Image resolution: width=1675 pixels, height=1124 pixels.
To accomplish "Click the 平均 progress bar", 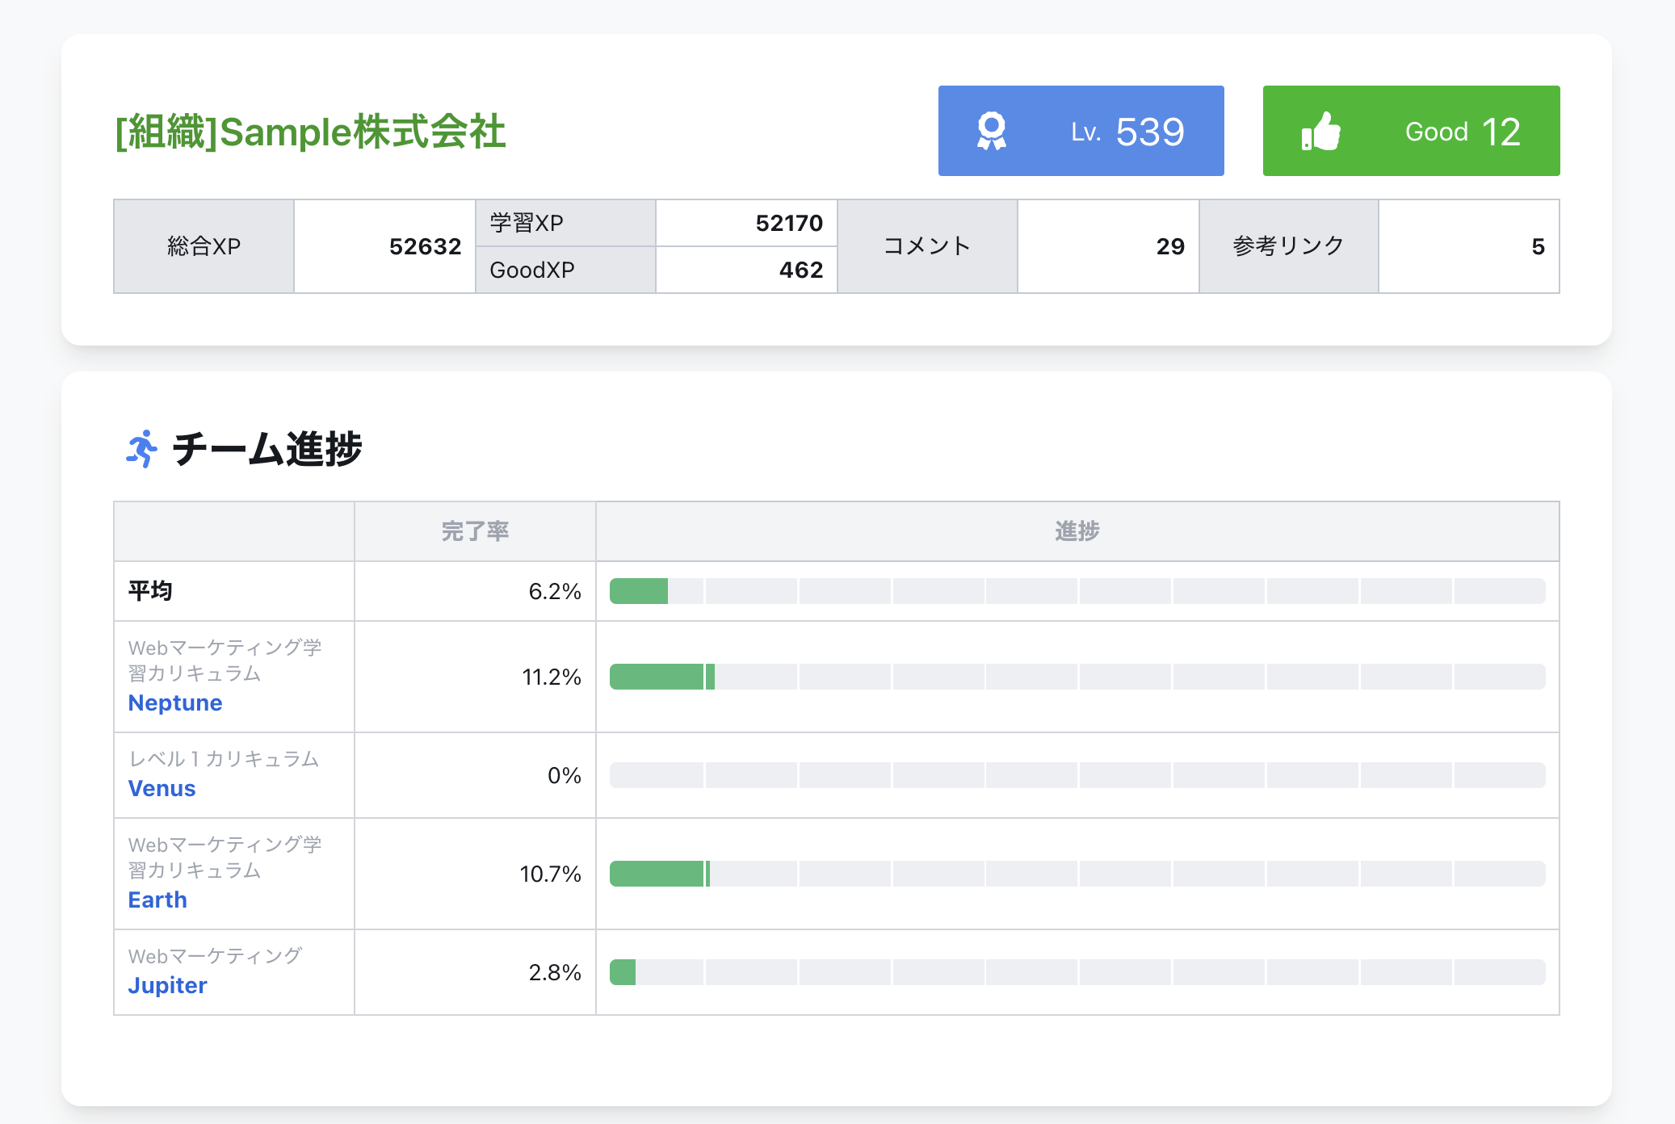I will coord(1077,591).
